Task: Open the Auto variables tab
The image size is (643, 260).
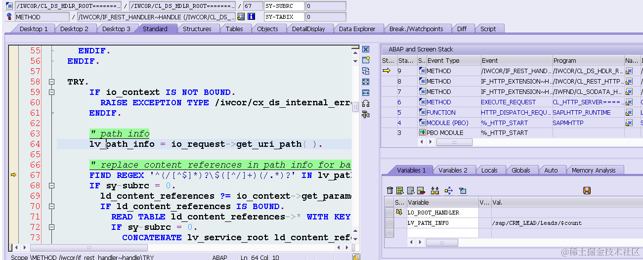Action: (551, 170)
